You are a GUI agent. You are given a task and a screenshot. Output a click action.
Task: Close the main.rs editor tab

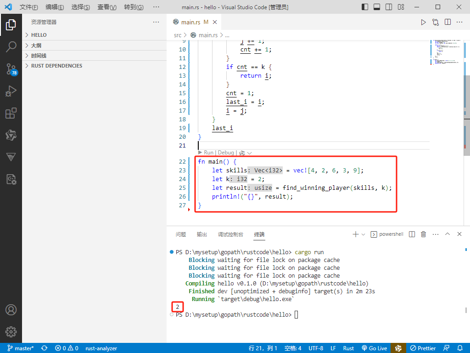(x=215, y=22)
